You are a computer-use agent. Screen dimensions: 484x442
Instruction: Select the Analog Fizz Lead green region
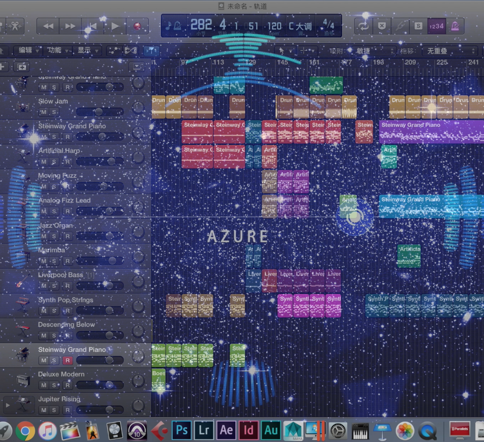348,206
